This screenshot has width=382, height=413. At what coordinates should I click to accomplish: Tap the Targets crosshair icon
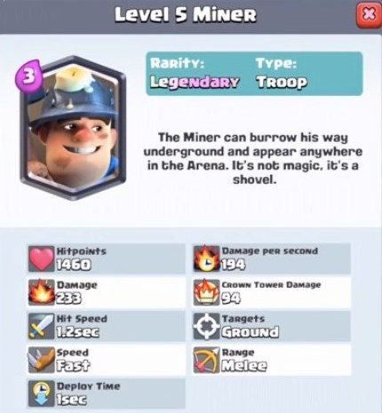pos(207,327)
